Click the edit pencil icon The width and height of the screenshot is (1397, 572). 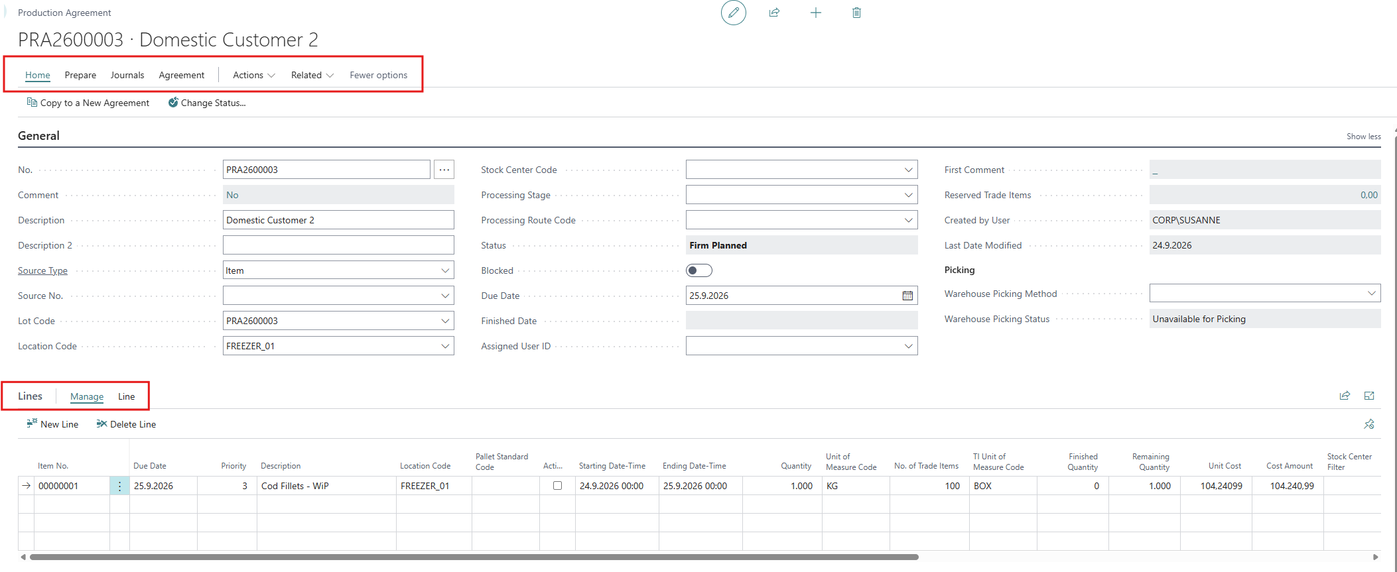click(734, 13)
